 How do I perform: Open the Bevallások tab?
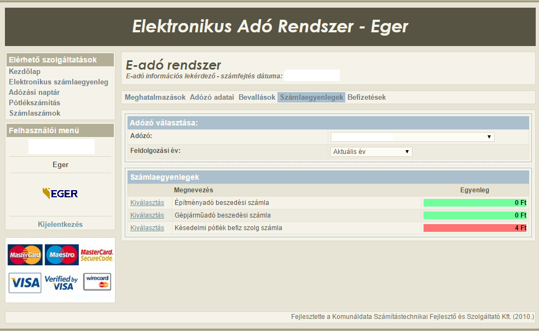(257, 98)
